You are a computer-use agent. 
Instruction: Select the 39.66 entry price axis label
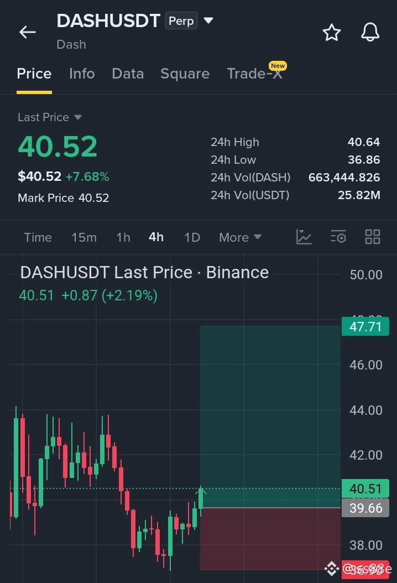pos(365,508)
